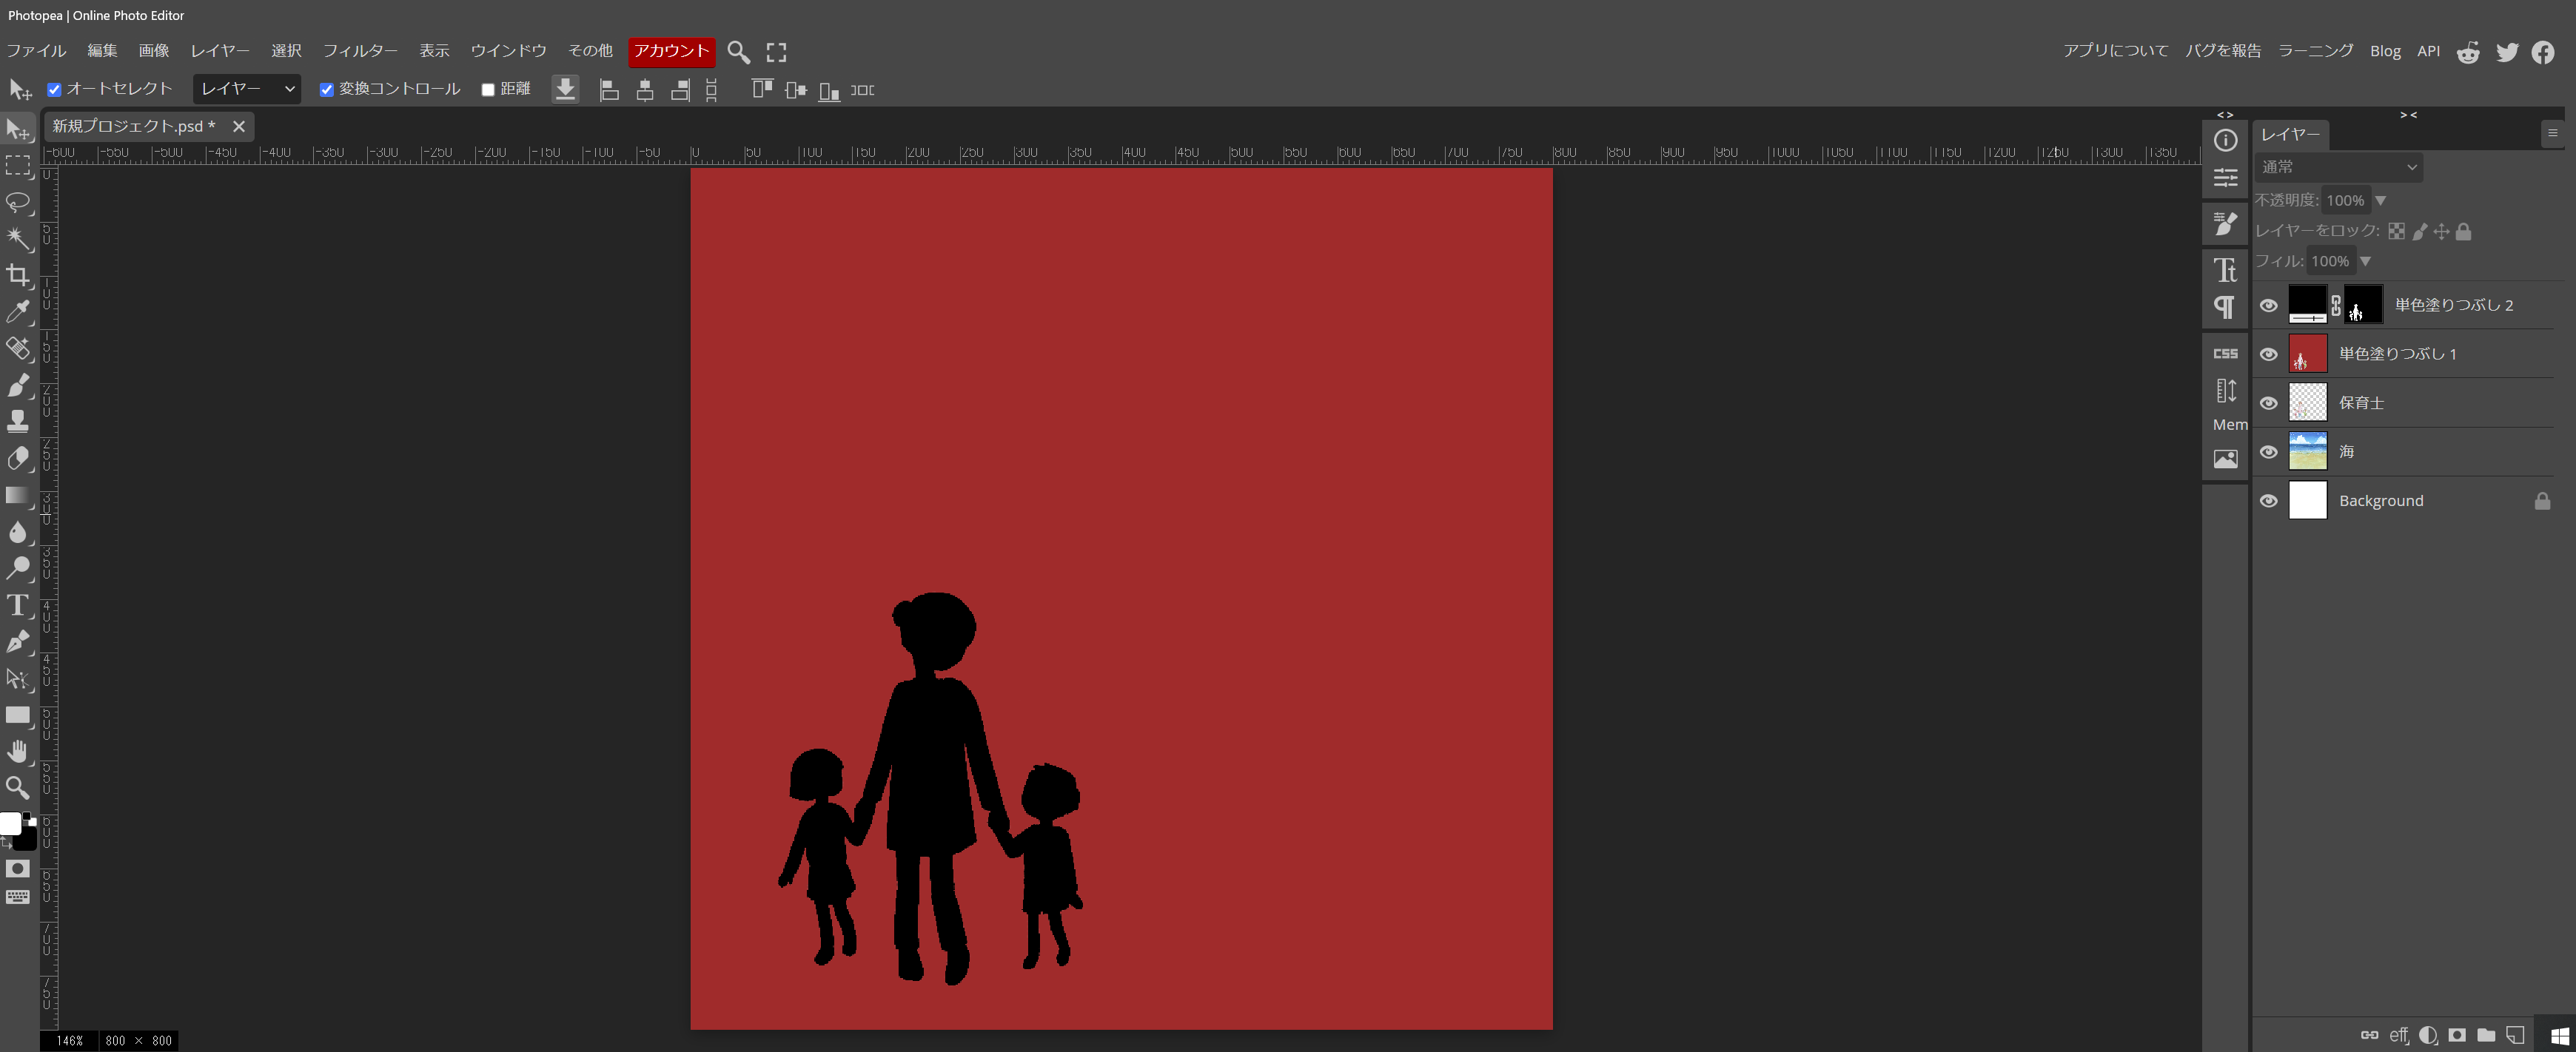Open the ラーニング link
2576x1052 pixels.
pos(2315,51)
